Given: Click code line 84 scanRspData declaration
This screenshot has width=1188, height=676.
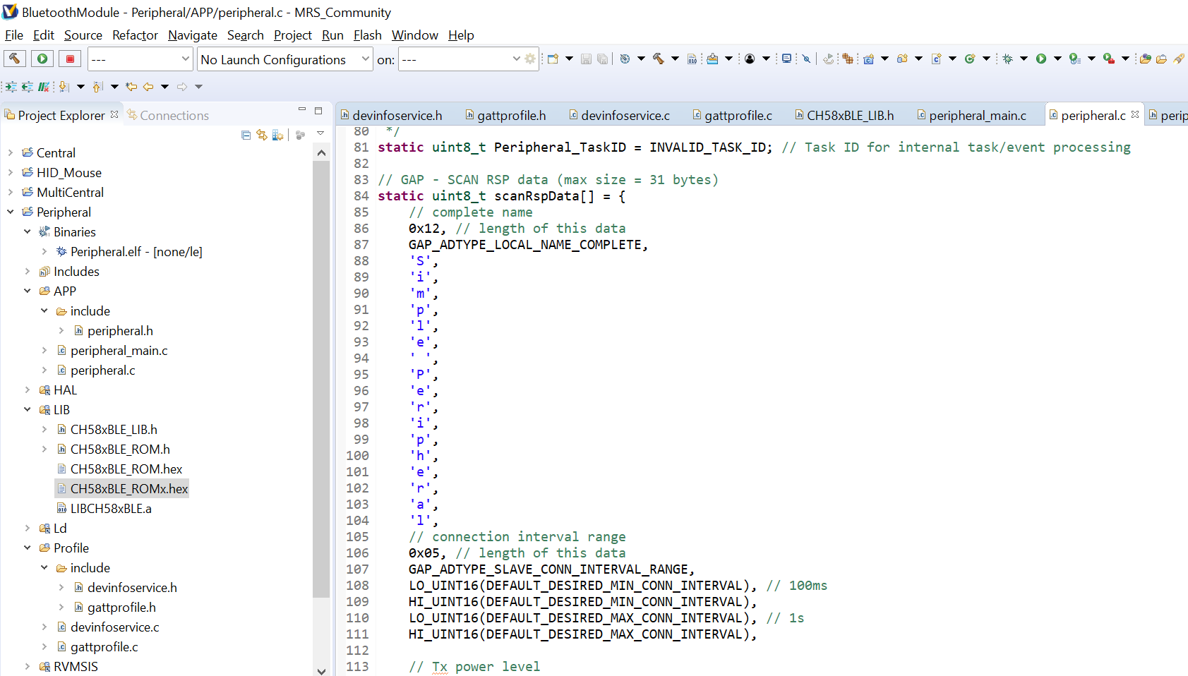Looking at the screenshot, I should coord(502,196).
